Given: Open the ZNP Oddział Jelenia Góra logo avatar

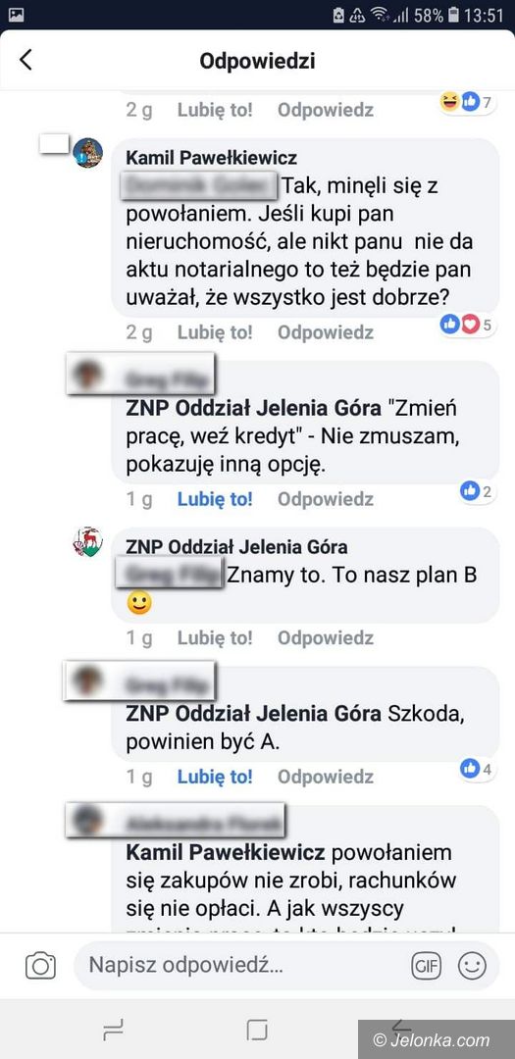Looking at the screenshot, I should click(x=88, y=541).
